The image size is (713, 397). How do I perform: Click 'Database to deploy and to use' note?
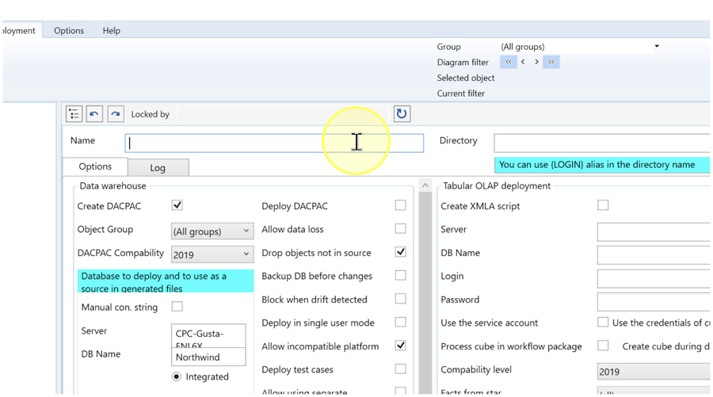pyautogui.click(x=166, y=281)
